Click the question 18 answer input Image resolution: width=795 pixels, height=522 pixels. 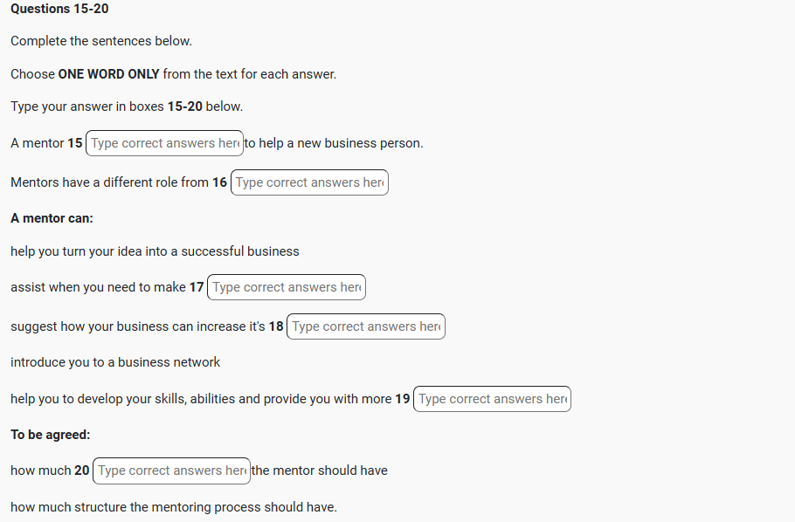366,326
